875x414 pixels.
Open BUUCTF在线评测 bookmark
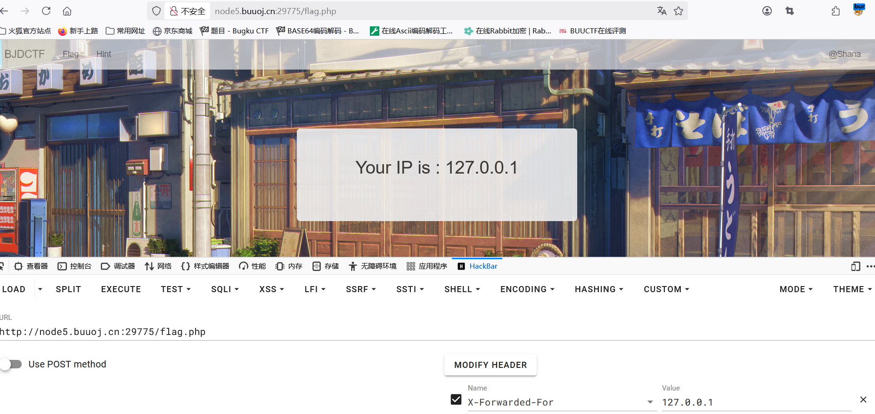592,31
